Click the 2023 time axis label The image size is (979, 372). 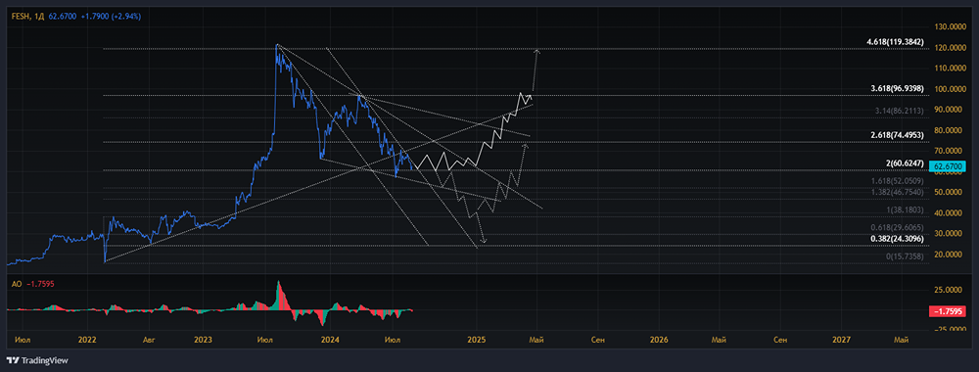(203, 340)
